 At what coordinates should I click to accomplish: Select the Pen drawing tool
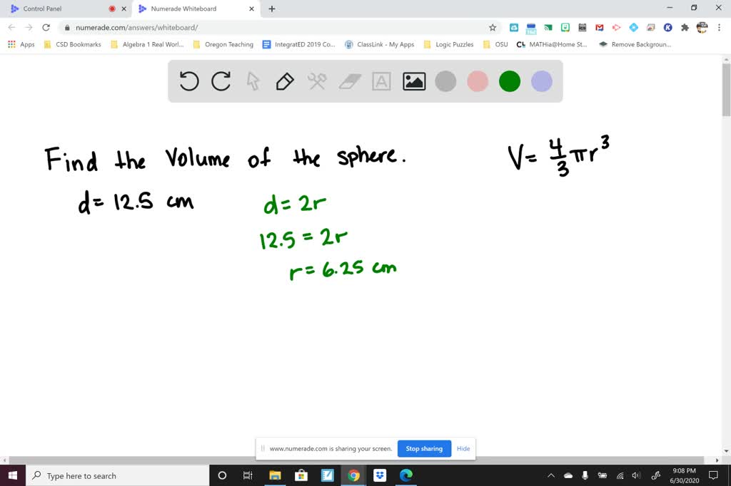point(285,81)
